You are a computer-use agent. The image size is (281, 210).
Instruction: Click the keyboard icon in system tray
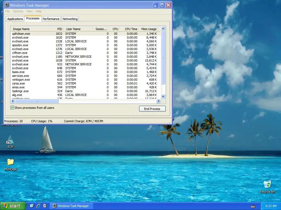click(253, 206)
